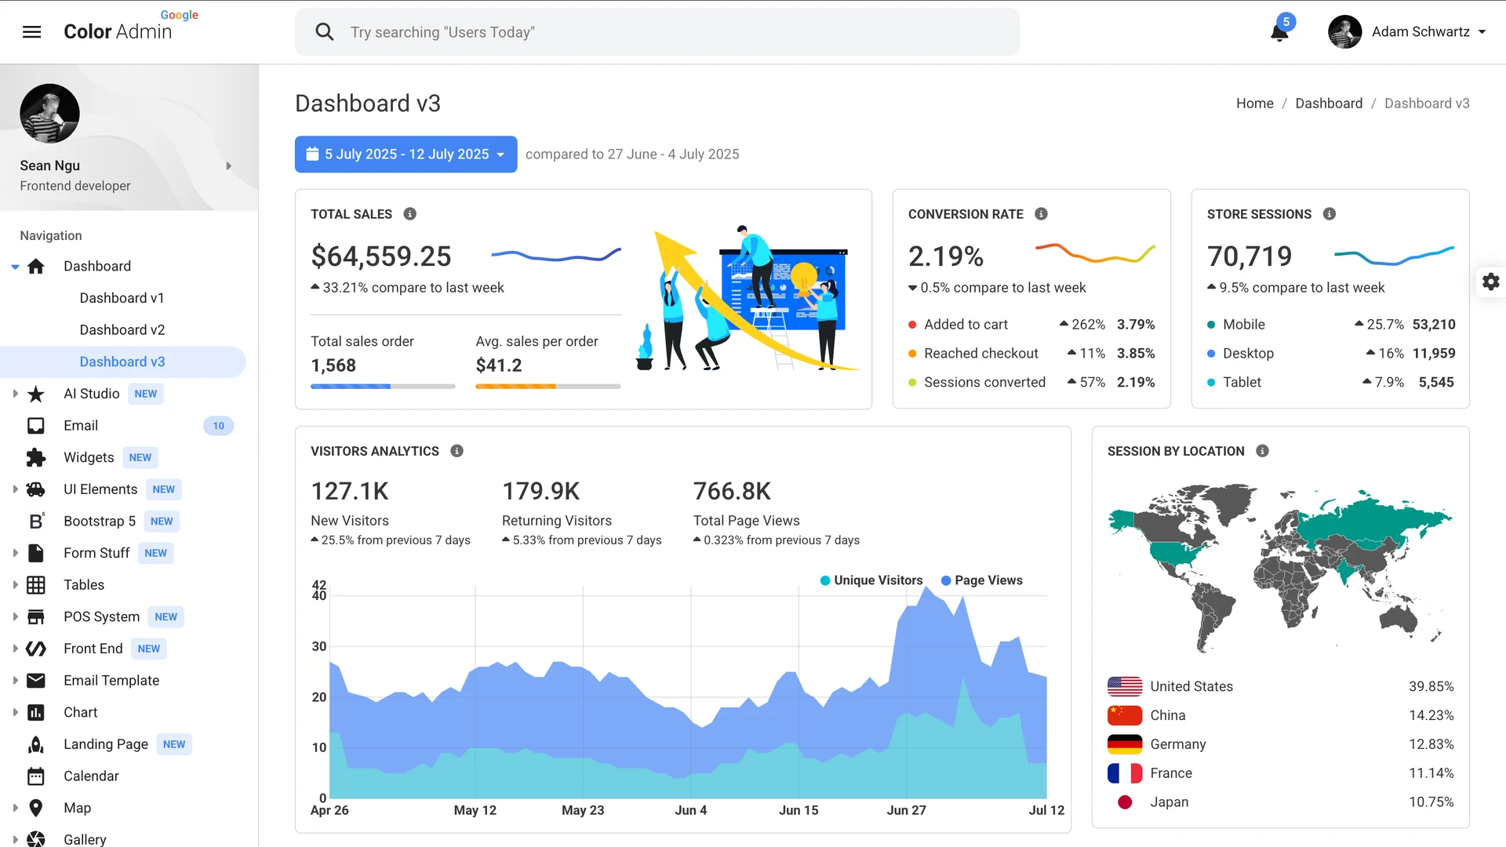
Task: Toggle Page Views legend series
Action: pos(981,580)
